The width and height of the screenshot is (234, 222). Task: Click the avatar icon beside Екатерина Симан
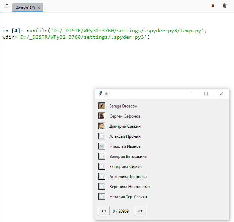tap(102, 167)
